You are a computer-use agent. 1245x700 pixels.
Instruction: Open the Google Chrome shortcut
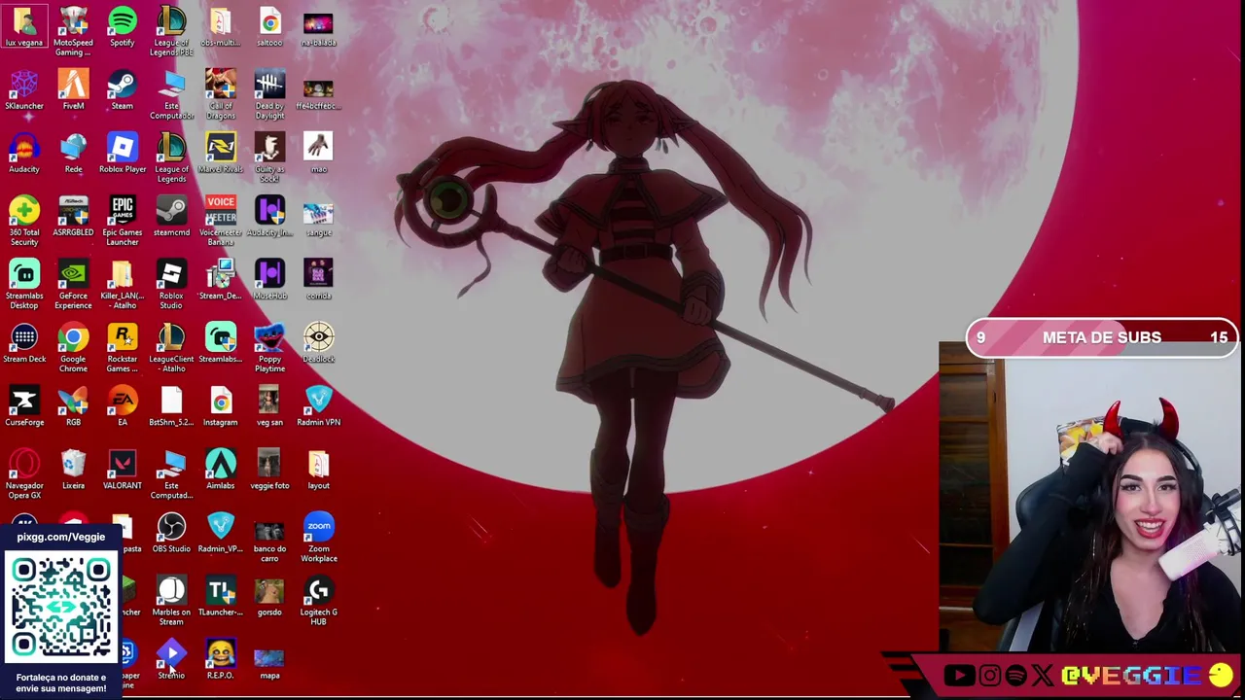73,347
